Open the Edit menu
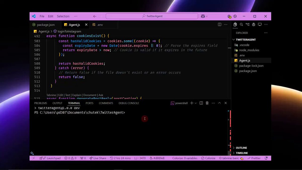This screenshot has width=302, height=170. point(51,16)
